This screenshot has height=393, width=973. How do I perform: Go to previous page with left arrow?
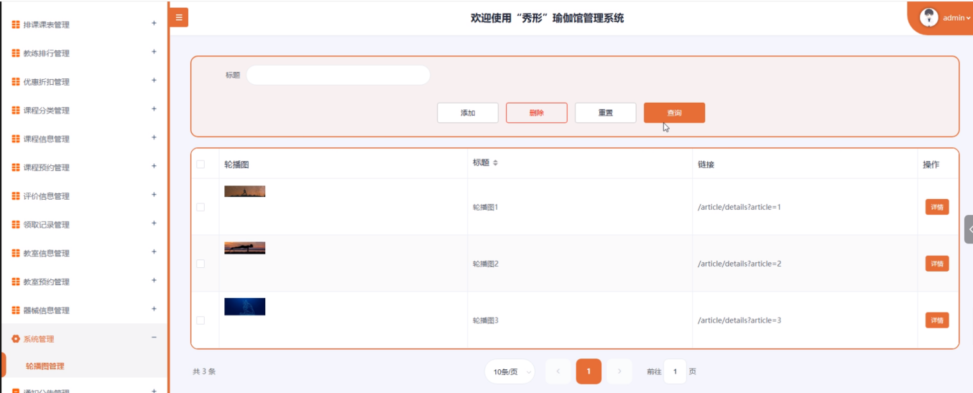pyautogui.click(x=558, y=371)
